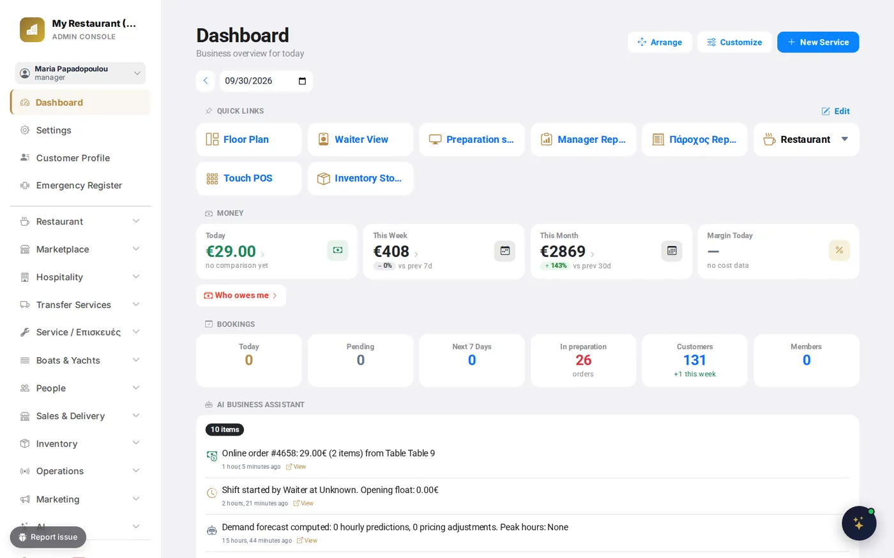Image resolution: width=894 pixels, height=558 pixels.
Task: Expand the Transfer Services section chevron
Action: point(136,305)
